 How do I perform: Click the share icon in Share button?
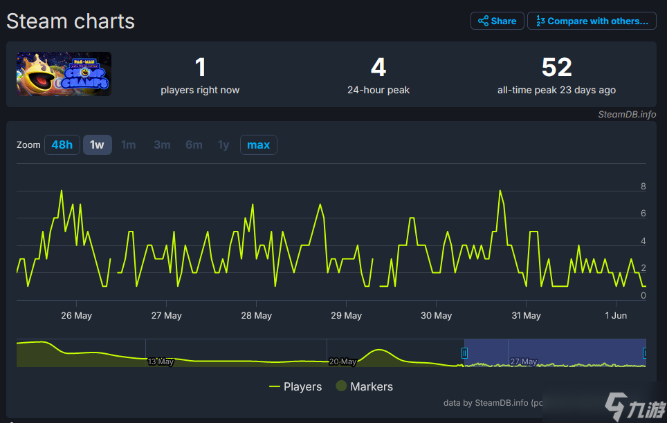click(484, 21)
